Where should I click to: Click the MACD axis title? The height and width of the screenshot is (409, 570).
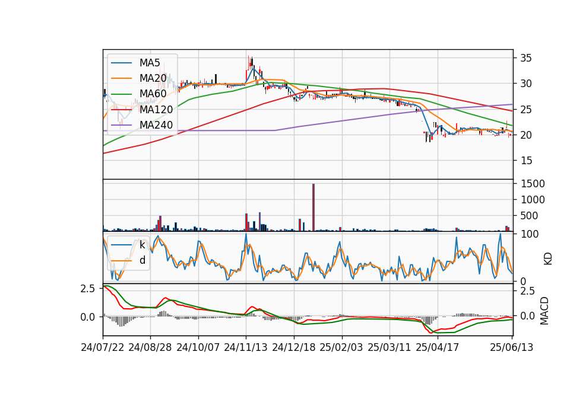544,311
